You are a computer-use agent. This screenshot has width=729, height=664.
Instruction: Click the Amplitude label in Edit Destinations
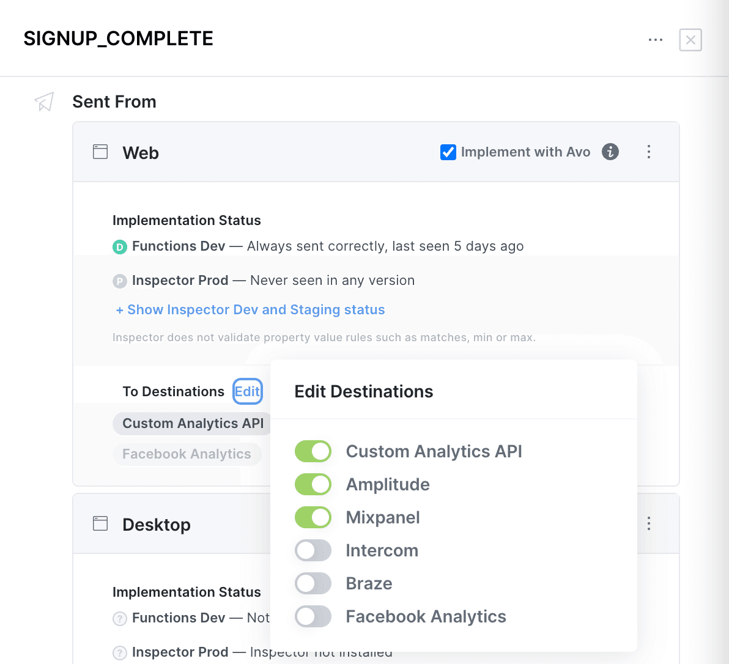tap(388, 485)
